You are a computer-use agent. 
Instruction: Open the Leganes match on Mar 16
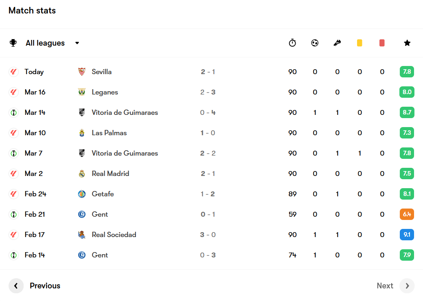pos(212,92)
